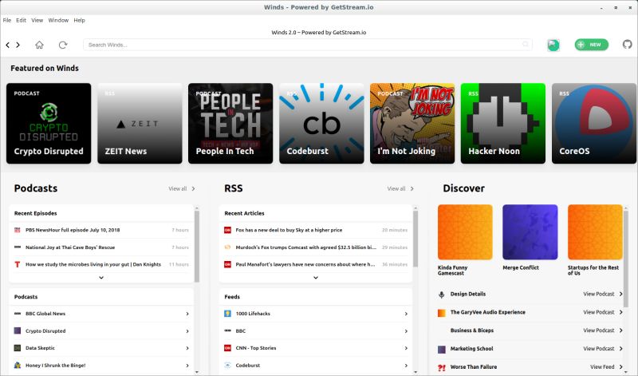Click the Murdoch's Fox article icon
Viewport: 638px width, 376px height.
click(x=227, y=247)
